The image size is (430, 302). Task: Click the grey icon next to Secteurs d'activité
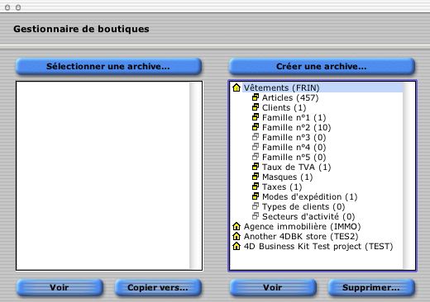point(256,216)
